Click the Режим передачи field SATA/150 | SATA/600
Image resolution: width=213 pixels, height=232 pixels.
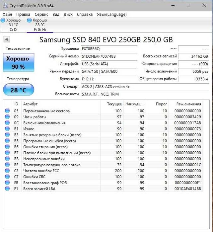point(109,71)
